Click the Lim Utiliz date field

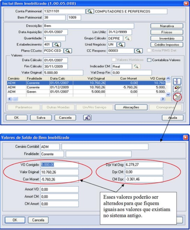pyautogui.click(x=120, y=32)
